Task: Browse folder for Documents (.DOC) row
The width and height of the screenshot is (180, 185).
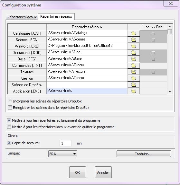Action: point(134,52)
